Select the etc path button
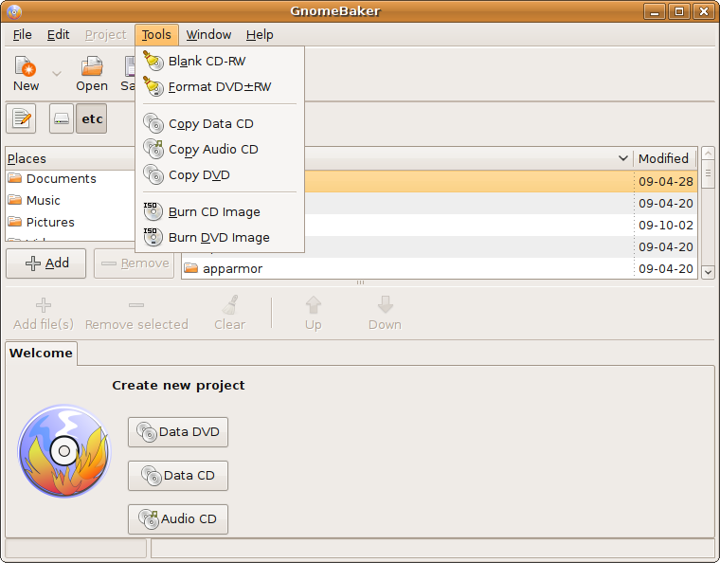This screenshot has width=720, height=563. 92,118
